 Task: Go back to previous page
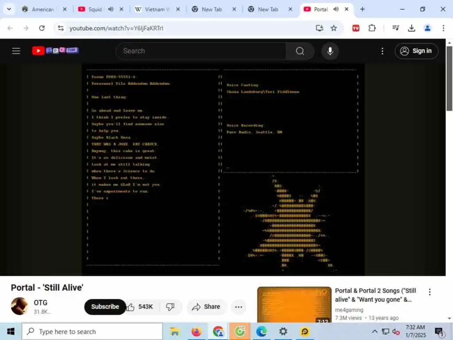point(10,28)
